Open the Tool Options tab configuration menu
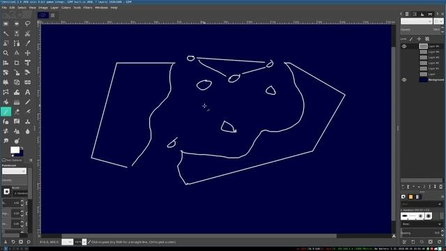The image size is (446, 251). 31,160
